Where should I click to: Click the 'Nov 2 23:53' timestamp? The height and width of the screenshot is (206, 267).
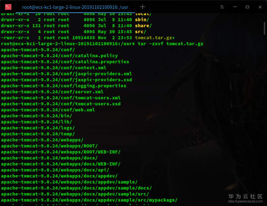point(115,38)
